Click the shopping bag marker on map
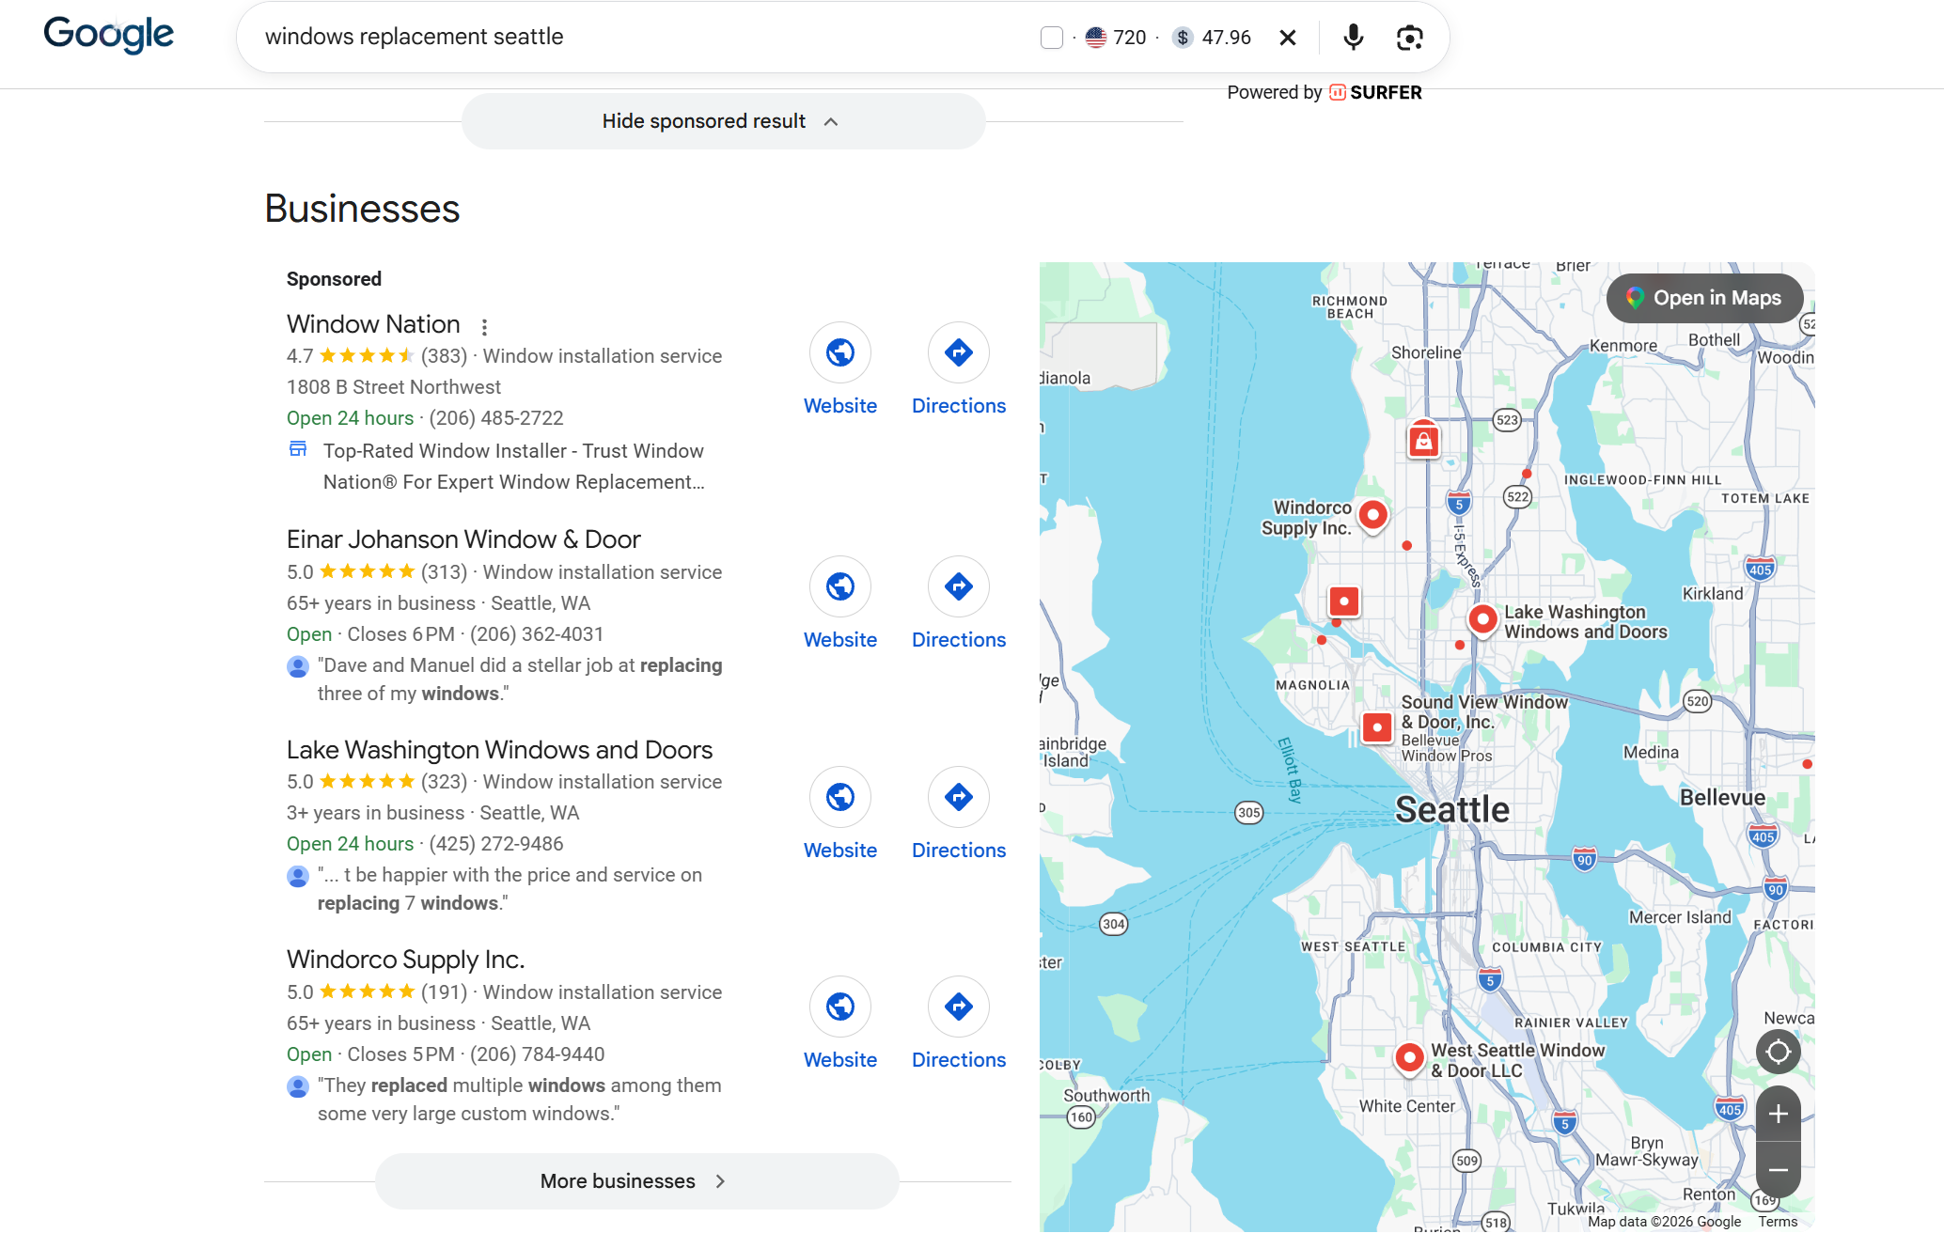Image resolution: width=1944 pixels, height=1249 pixels. click(x=1423, y=441)
